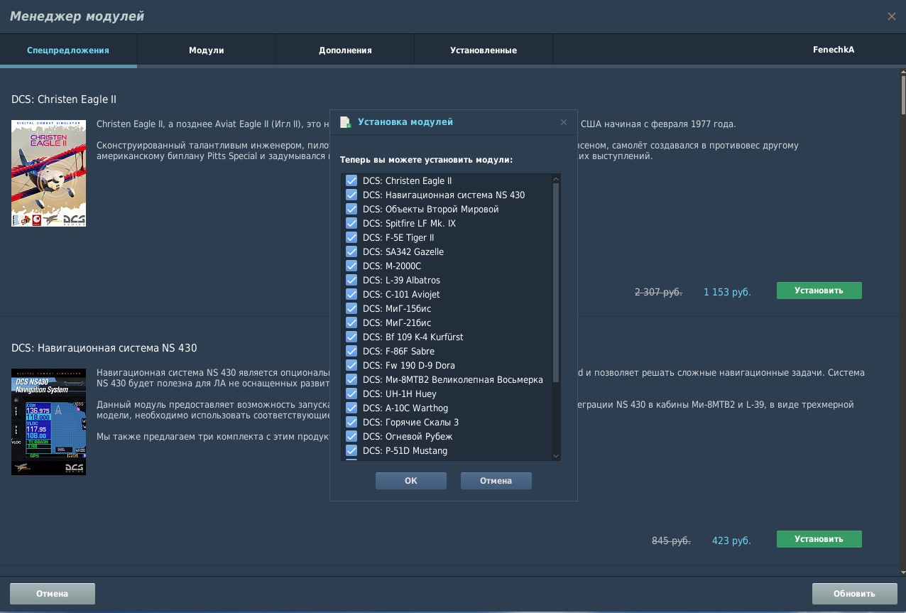Open the Установленные tab

point(484,50)
